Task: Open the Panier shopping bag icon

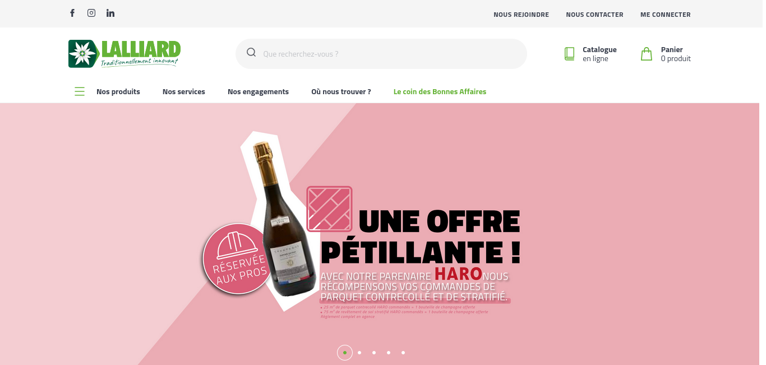Action: 647,54
